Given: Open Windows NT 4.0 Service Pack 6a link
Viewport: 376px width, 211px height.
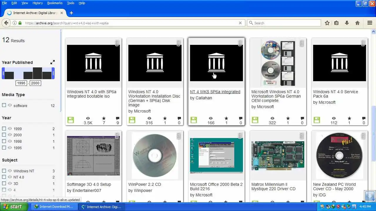Looking at the screenshot, I should click(x=335, y=94).
